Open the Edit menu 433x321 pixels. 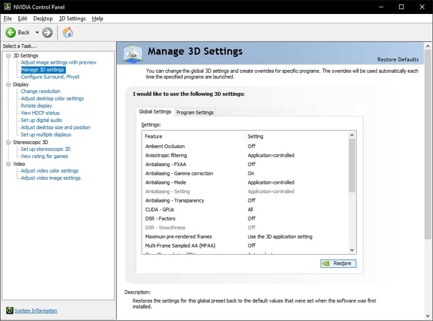(x=23, y=19)
